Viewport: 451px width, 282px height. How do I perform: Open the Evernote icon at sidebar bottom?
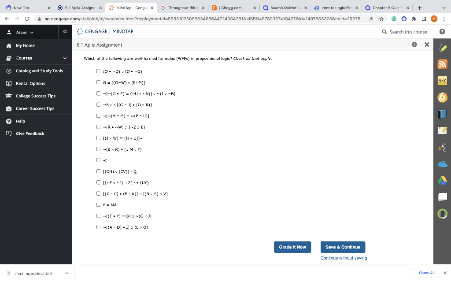click(442, 214)
